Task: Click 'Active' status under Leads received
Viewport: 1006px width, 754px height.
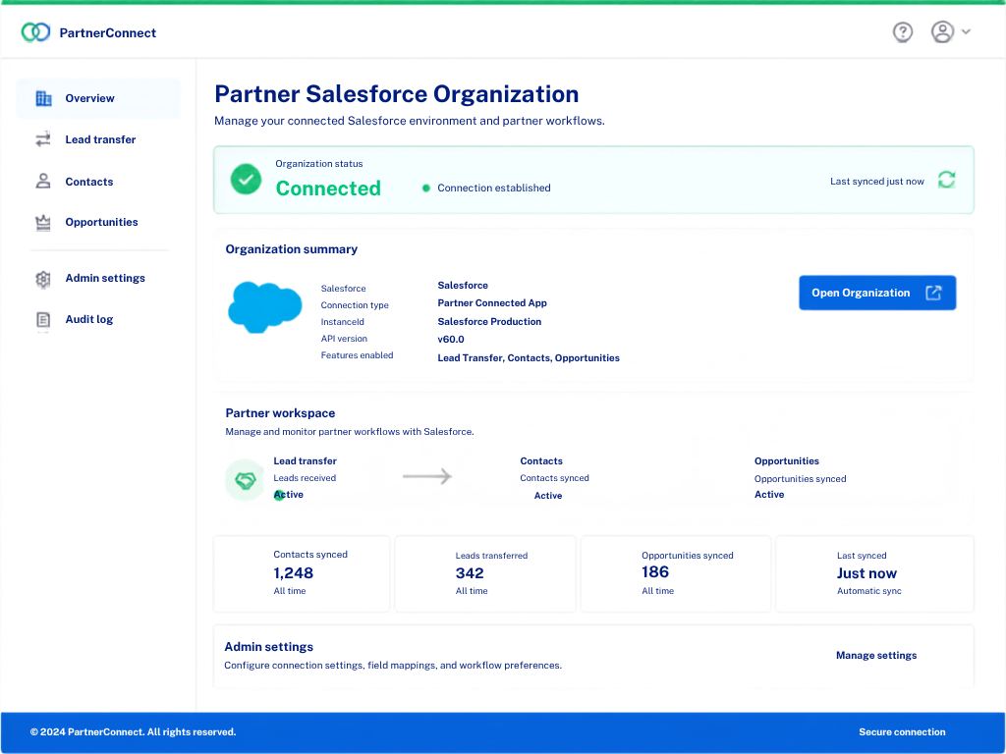Action: pos(289,495)
